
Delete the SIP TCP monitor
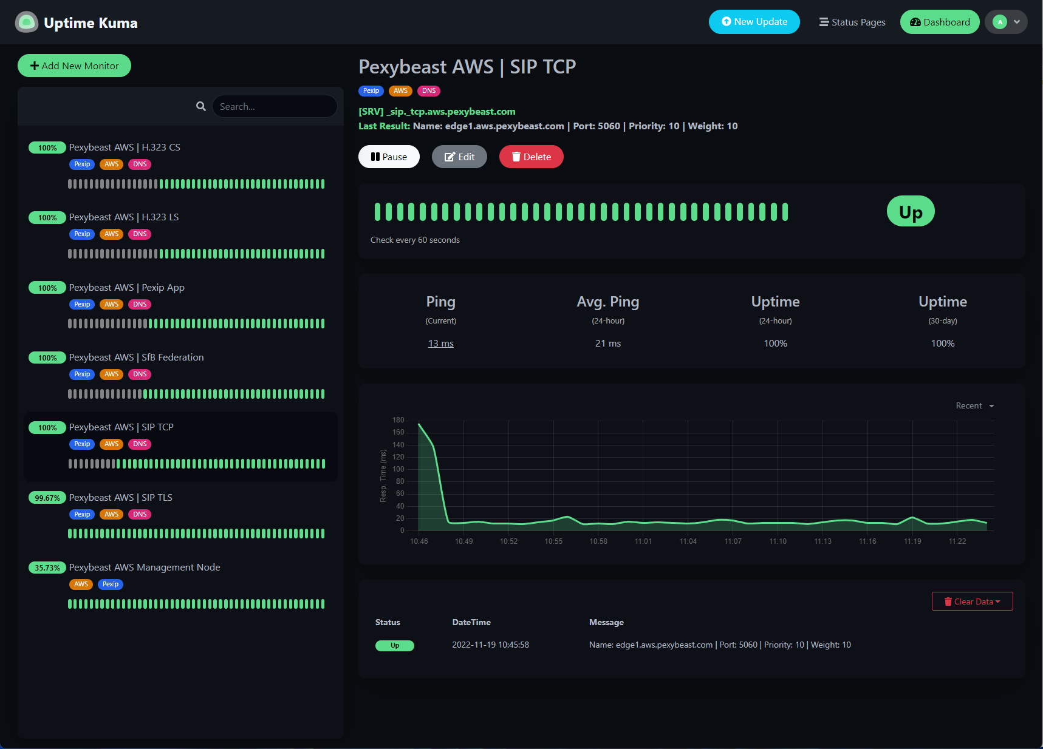[x=532, y=157]
